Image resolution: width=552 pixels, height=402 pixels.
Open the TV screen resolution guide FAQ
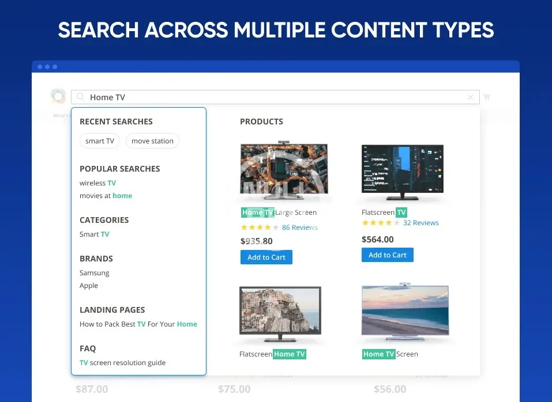(x=122, y=363)
